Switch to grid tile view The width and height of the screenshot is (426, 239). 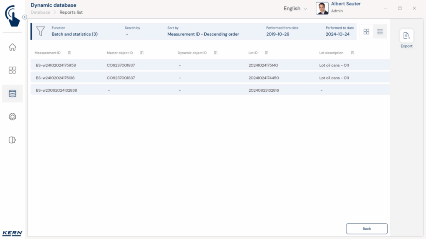(x=367, y=32)
